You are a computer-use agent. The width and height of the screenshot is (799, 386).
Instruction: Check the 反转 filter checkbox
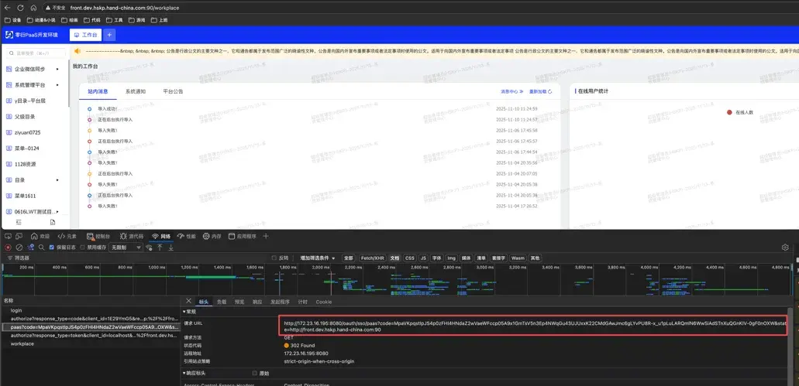pyautogui.click(x=274, y=258)
